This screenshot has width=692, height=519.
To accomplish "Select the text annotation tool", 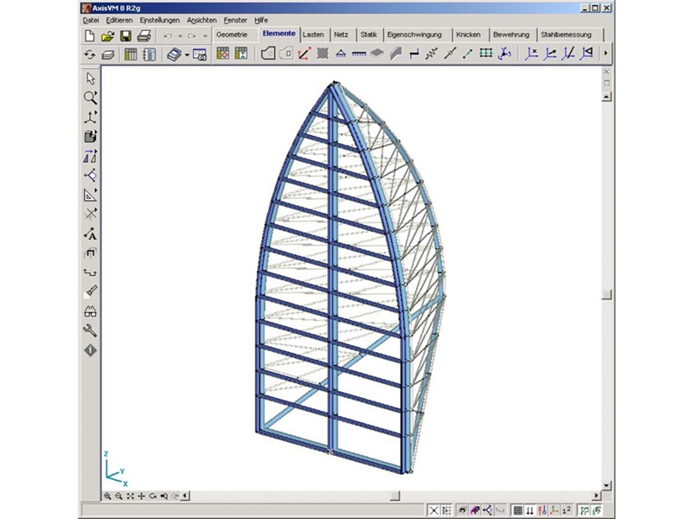I will [90, 234].
